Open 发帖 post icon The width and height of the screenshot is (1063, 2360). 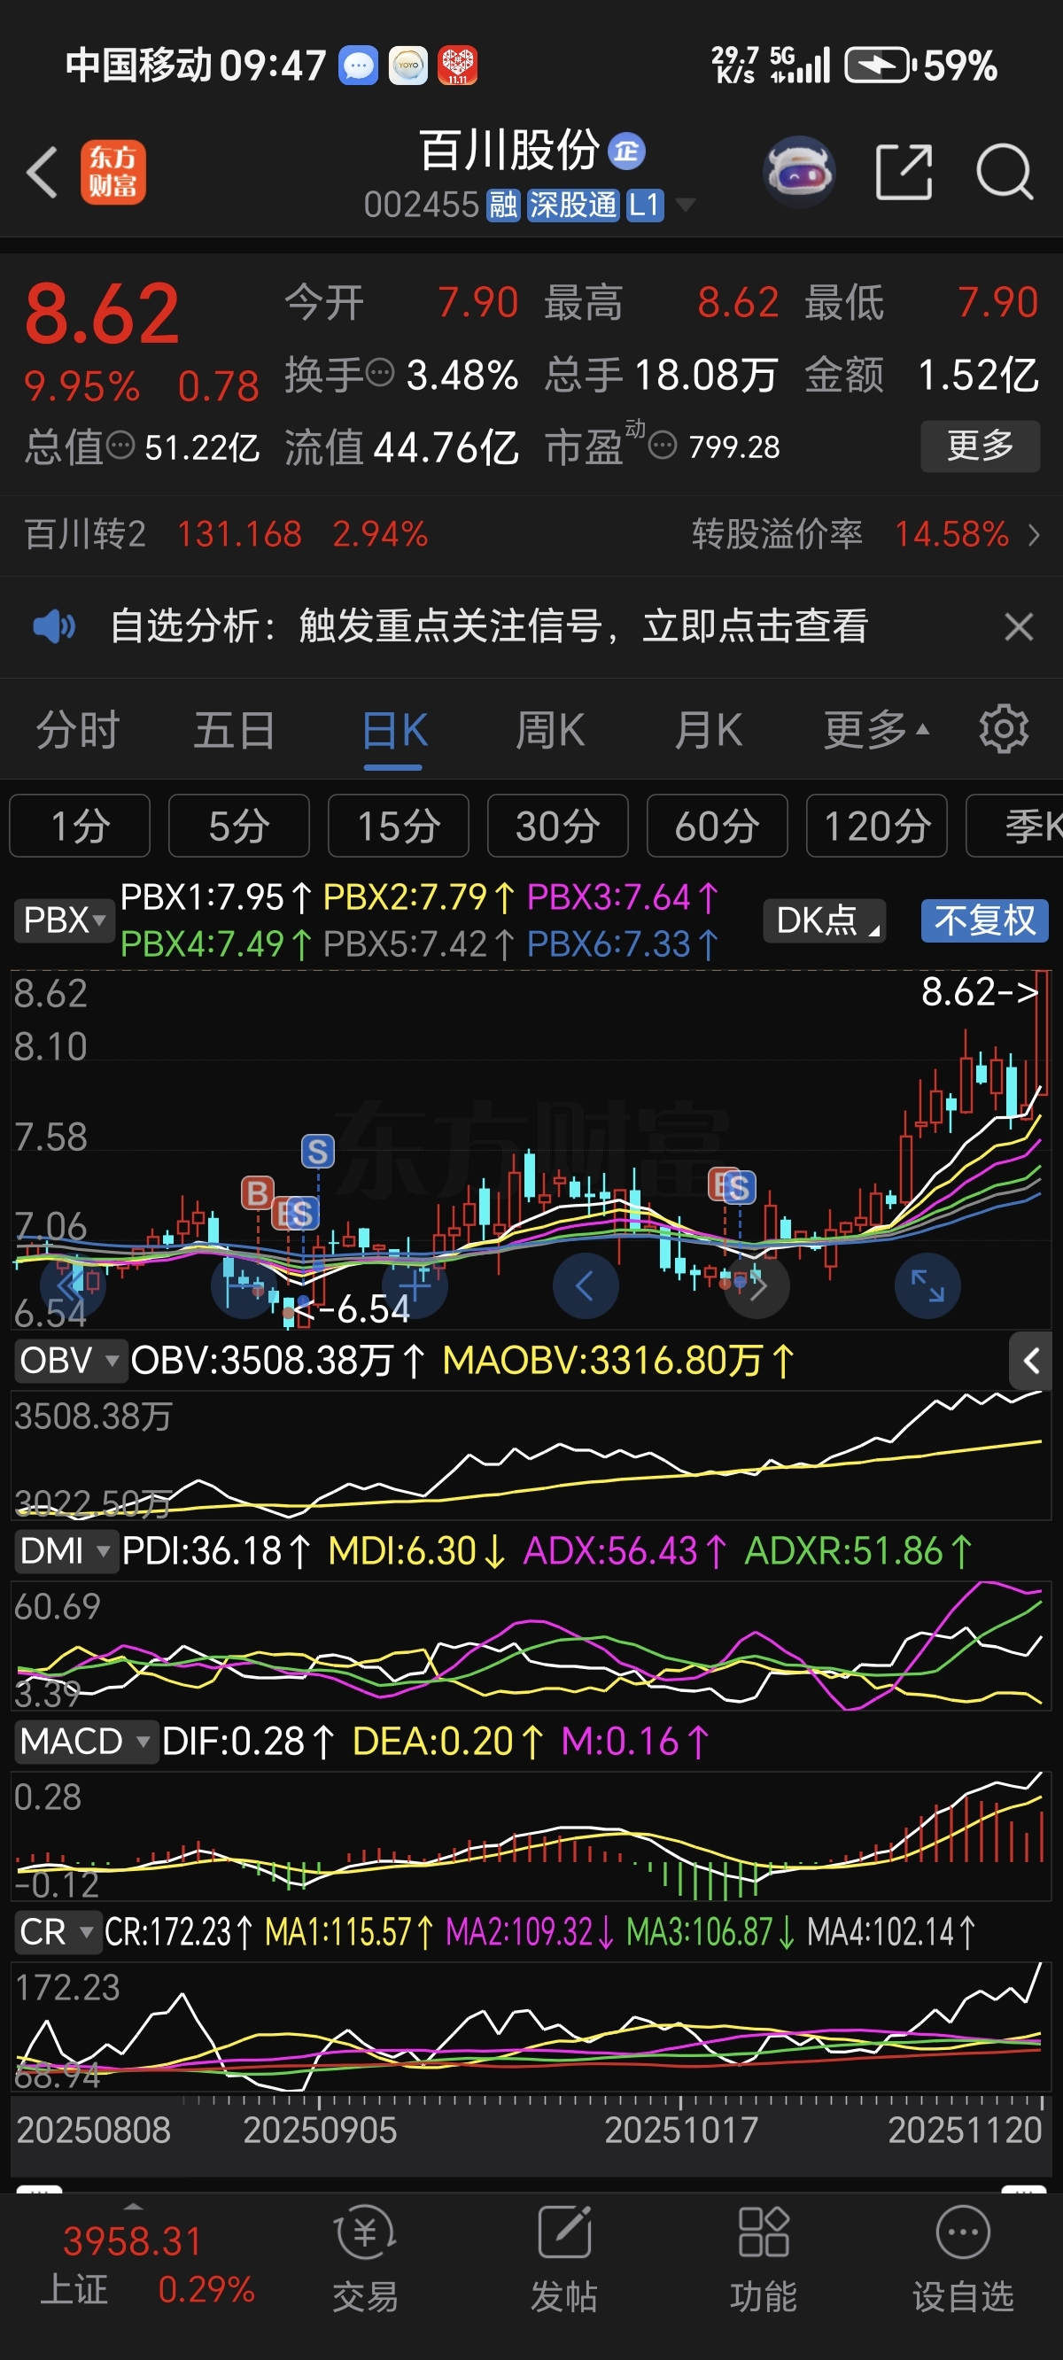click(564, 2258)
